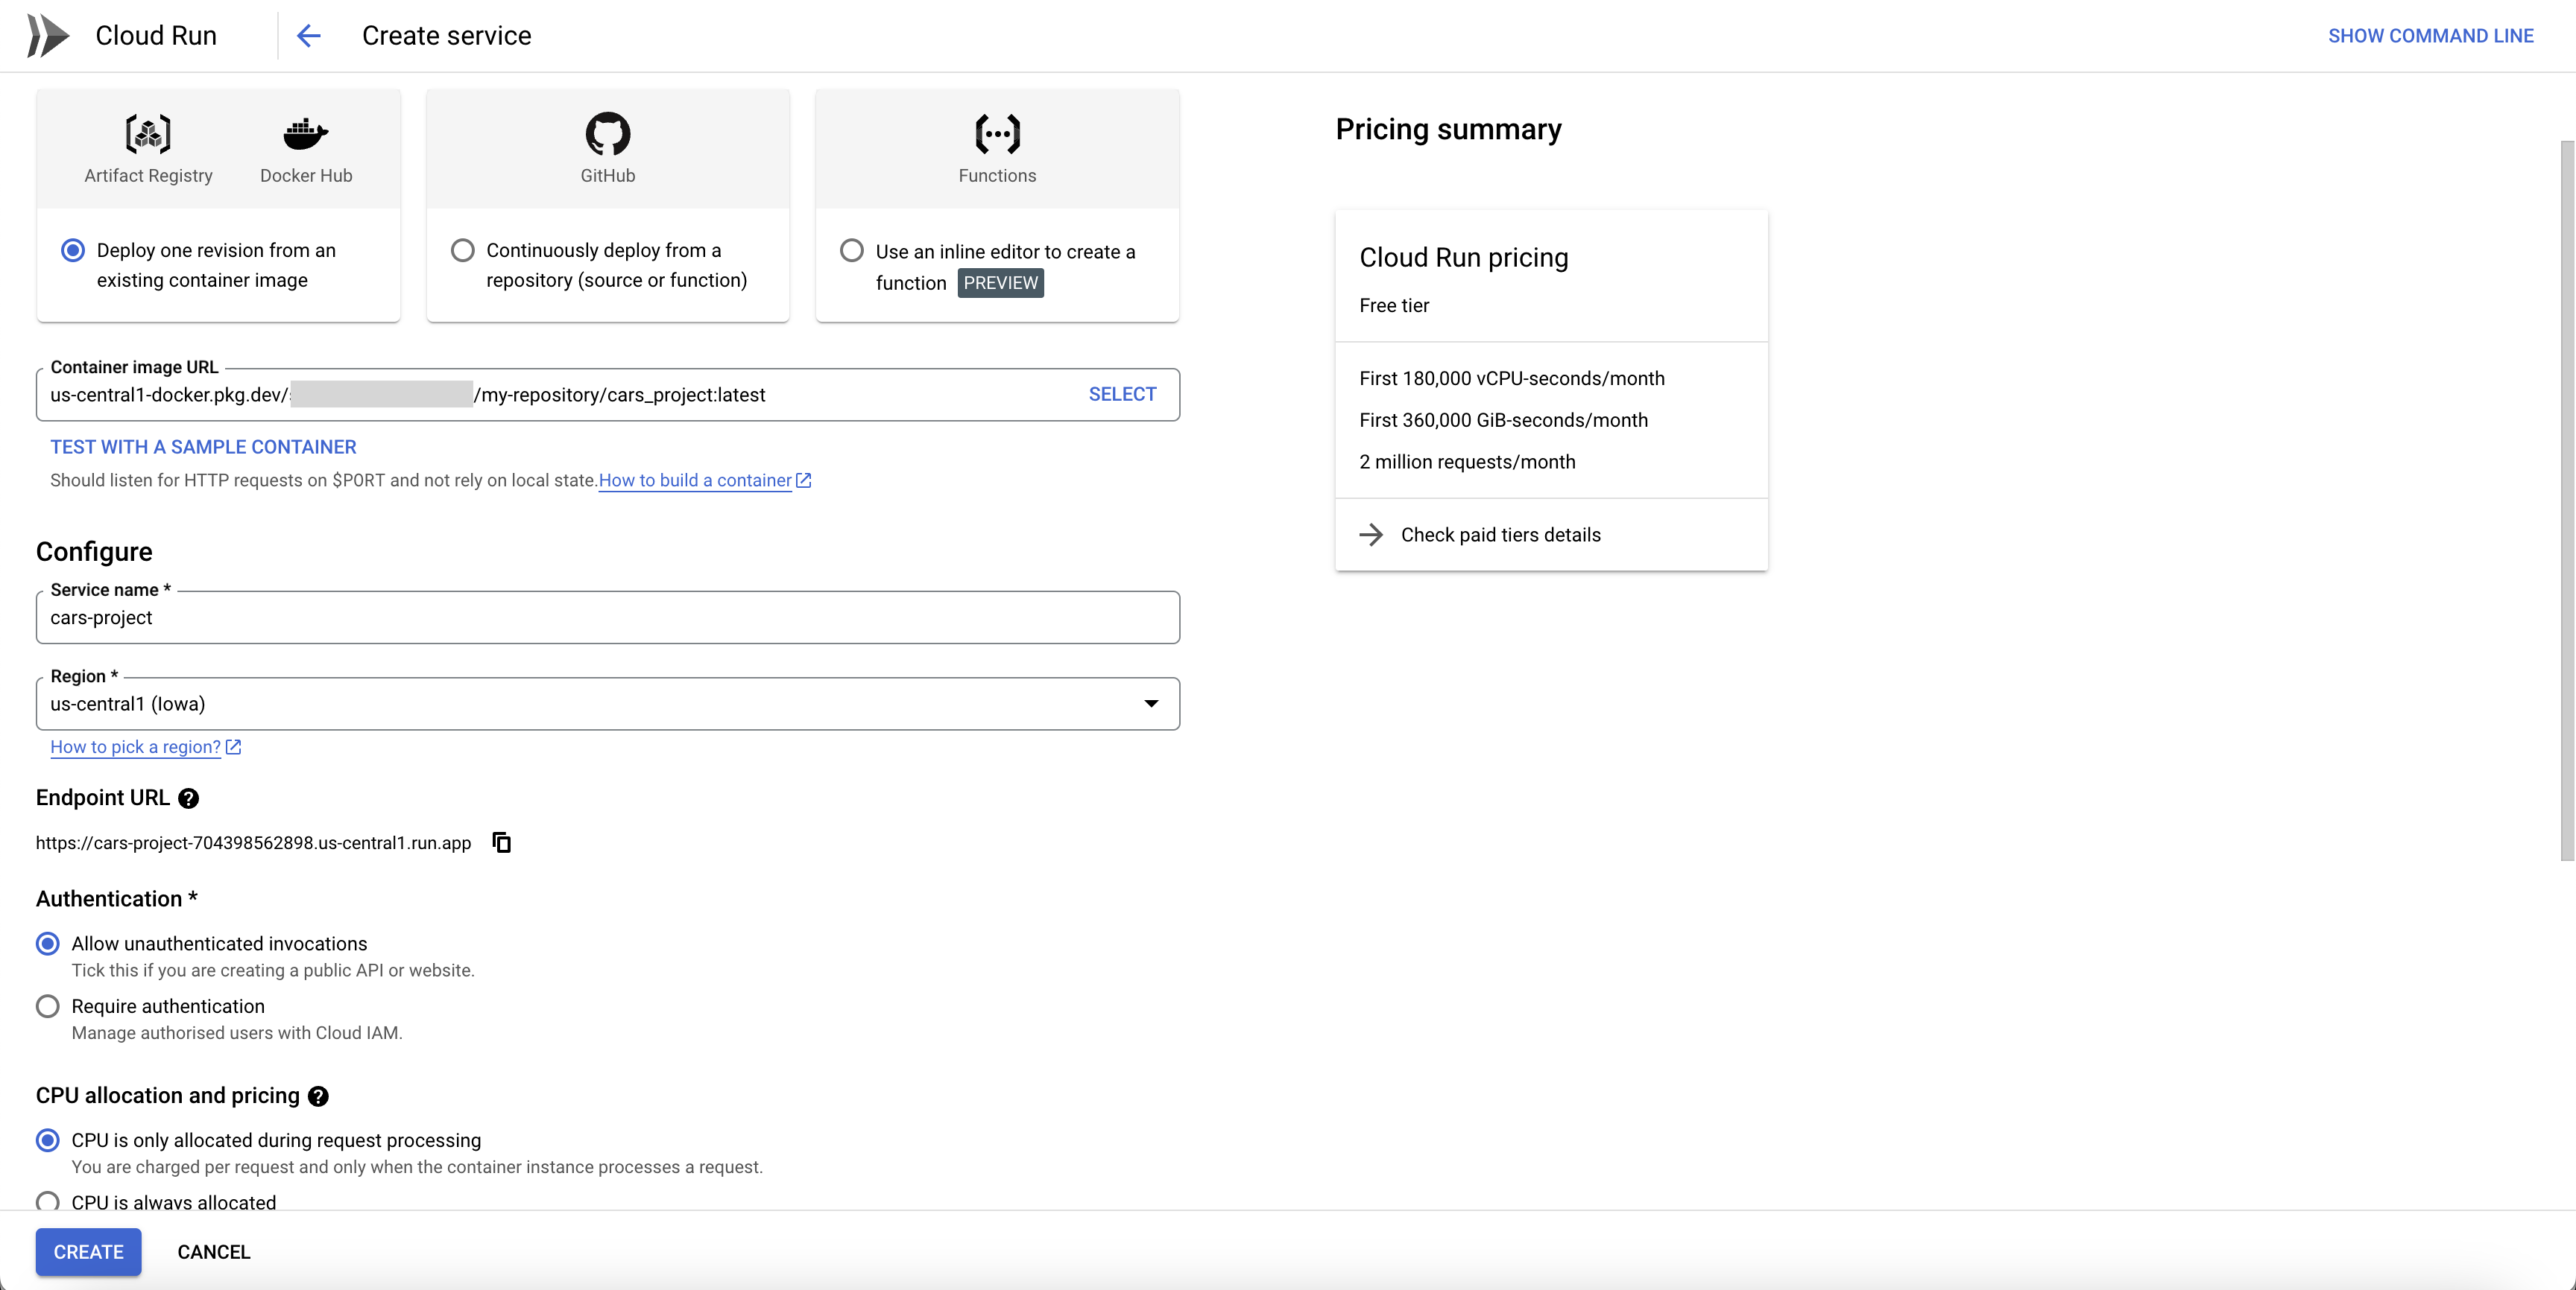This screenshot has width=2576, height=1290.
Task: Click the CANCEL button
Action: click(214, 1251)
